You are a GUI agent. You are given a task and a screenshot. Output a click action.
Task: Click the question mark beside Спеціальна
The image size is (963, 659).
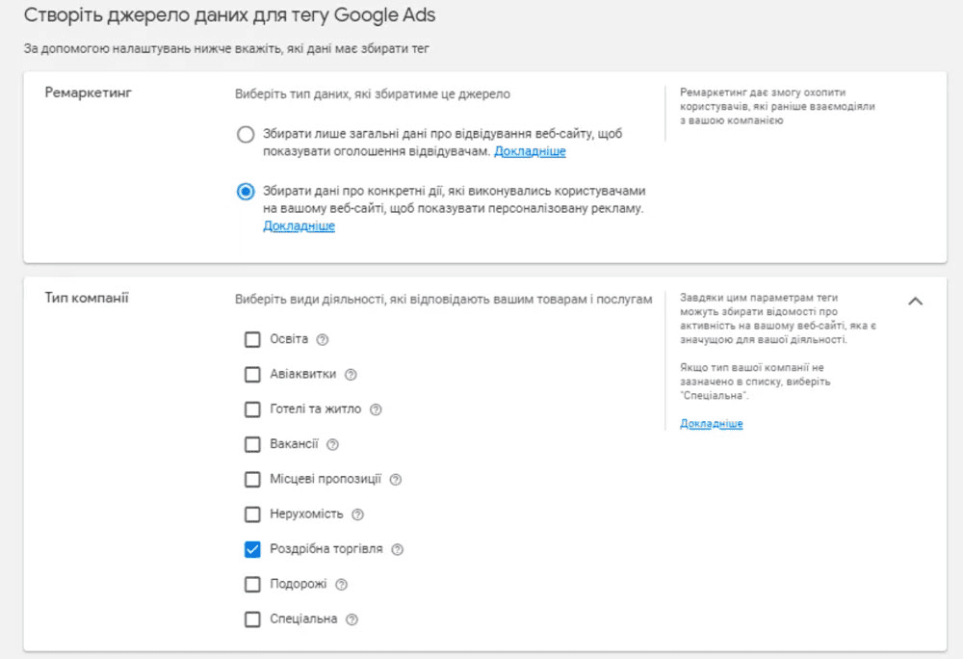[351, 619]
